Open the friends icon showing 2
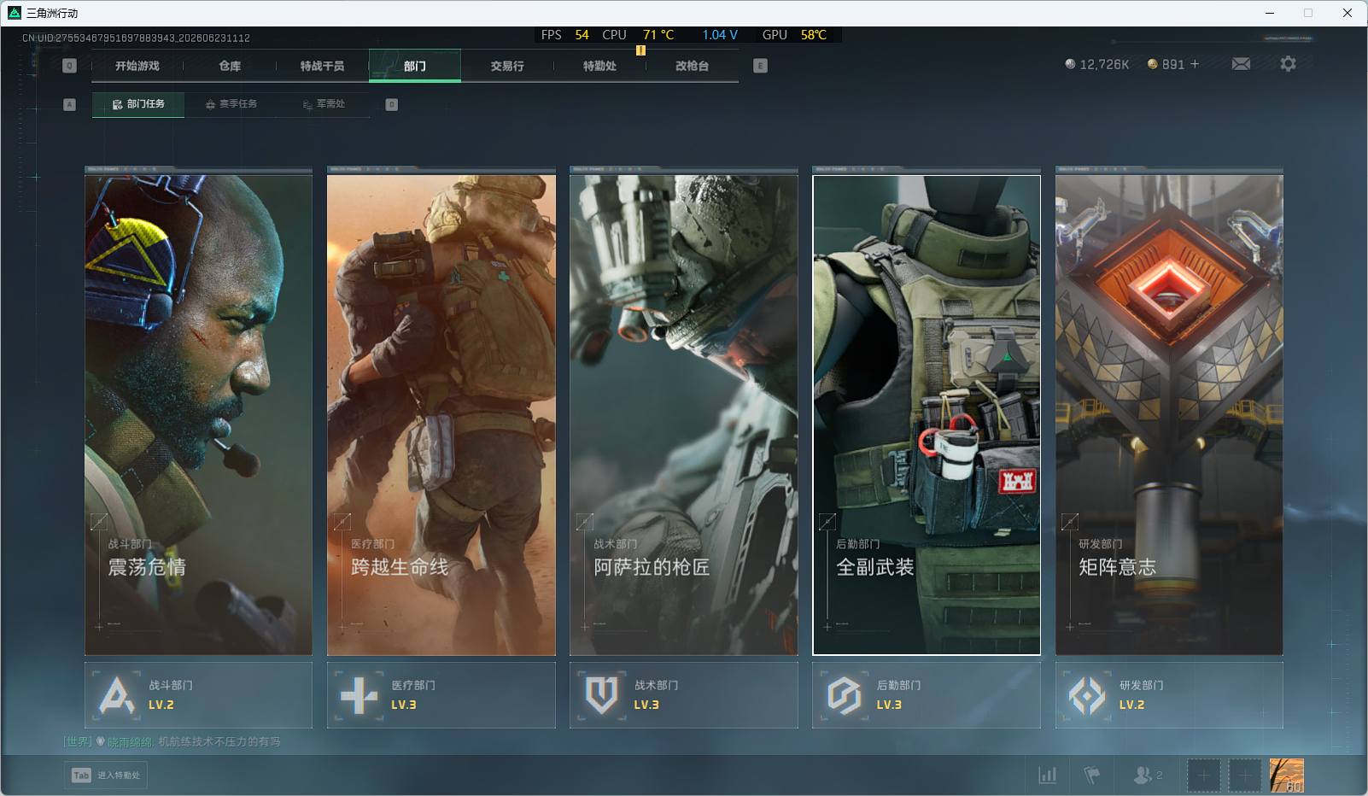Screen dimensions: 1368x796 tap(1147, 775)
